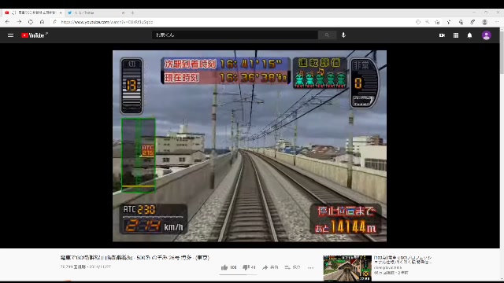This screenshot has height=283, width=504.
Task: Open the recommended video thumbnail
Action: point(347,268)
